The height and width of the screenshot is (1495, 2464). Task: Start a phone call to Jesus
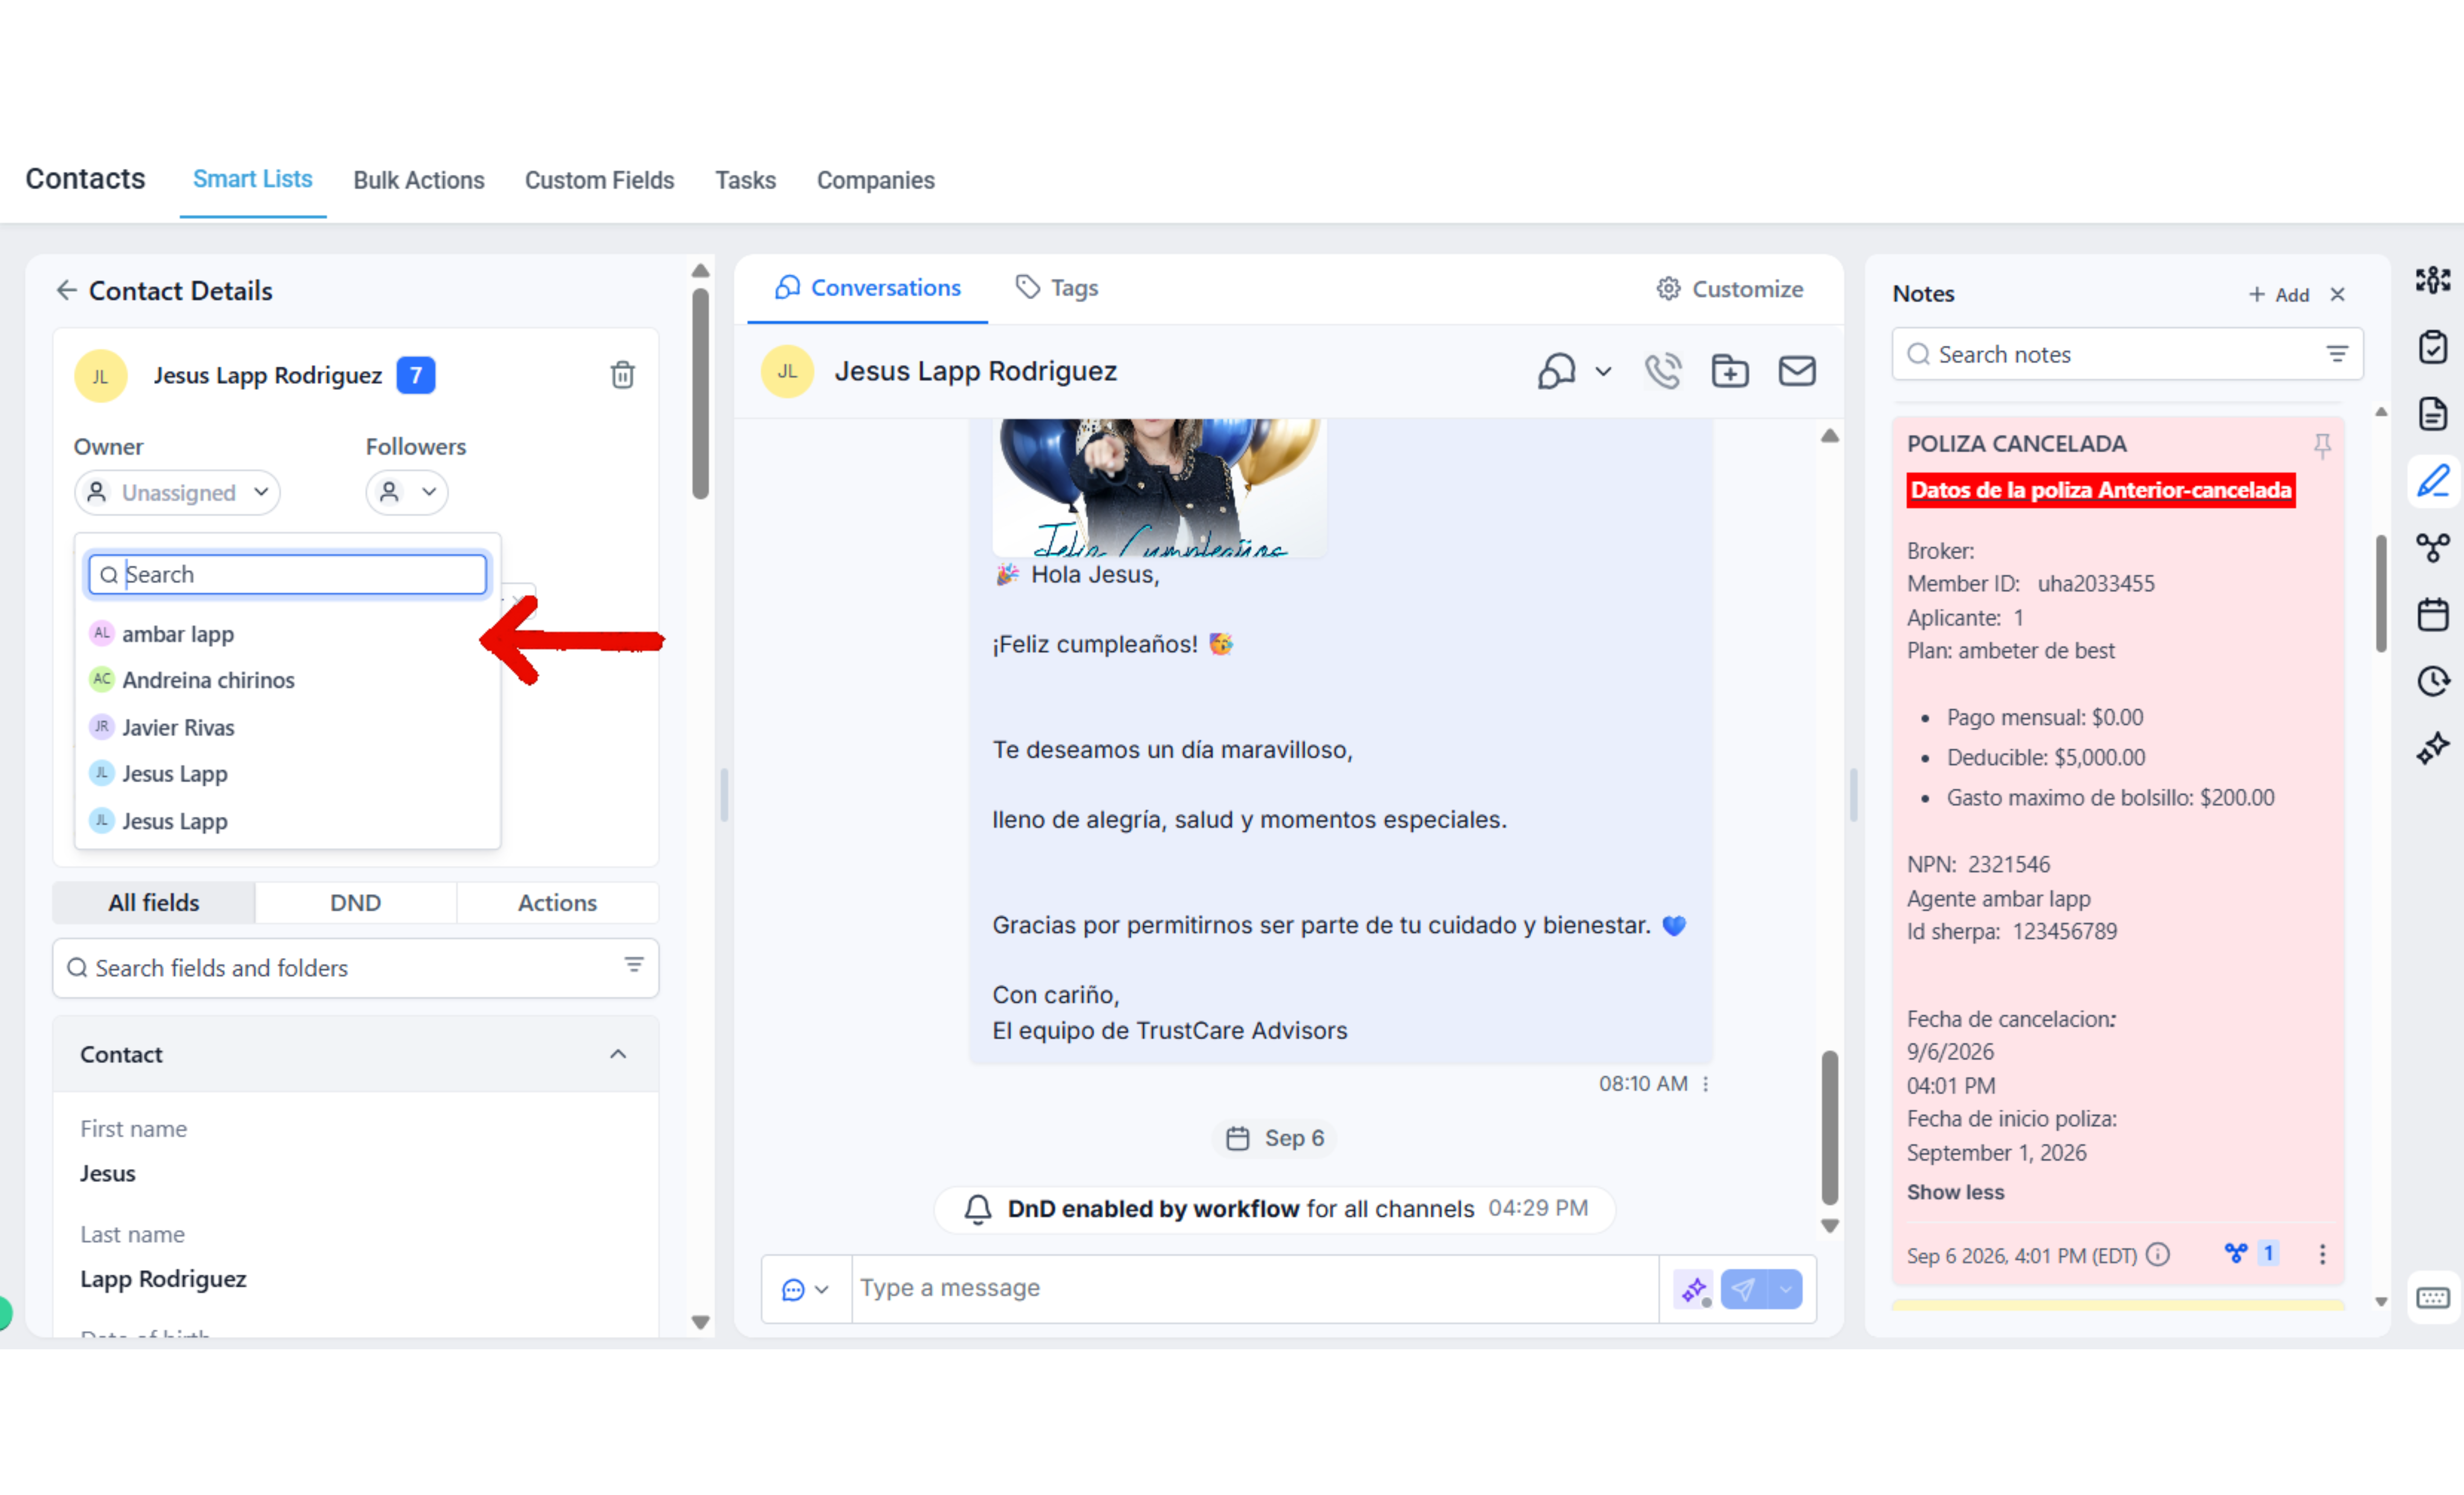[1663, 371]
